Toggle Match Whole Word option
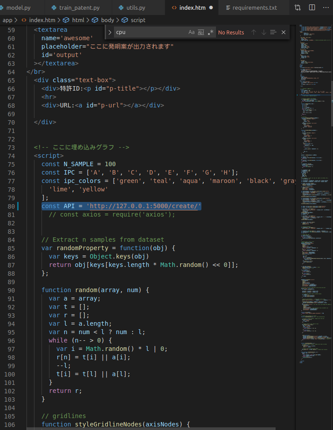The width and height of the screenshot is (333, 430). tap(201, 32)
